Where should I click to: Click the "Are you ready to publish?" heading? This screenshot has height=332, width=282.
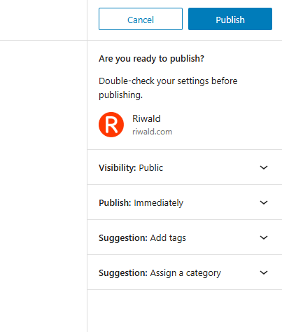(151, 59)
